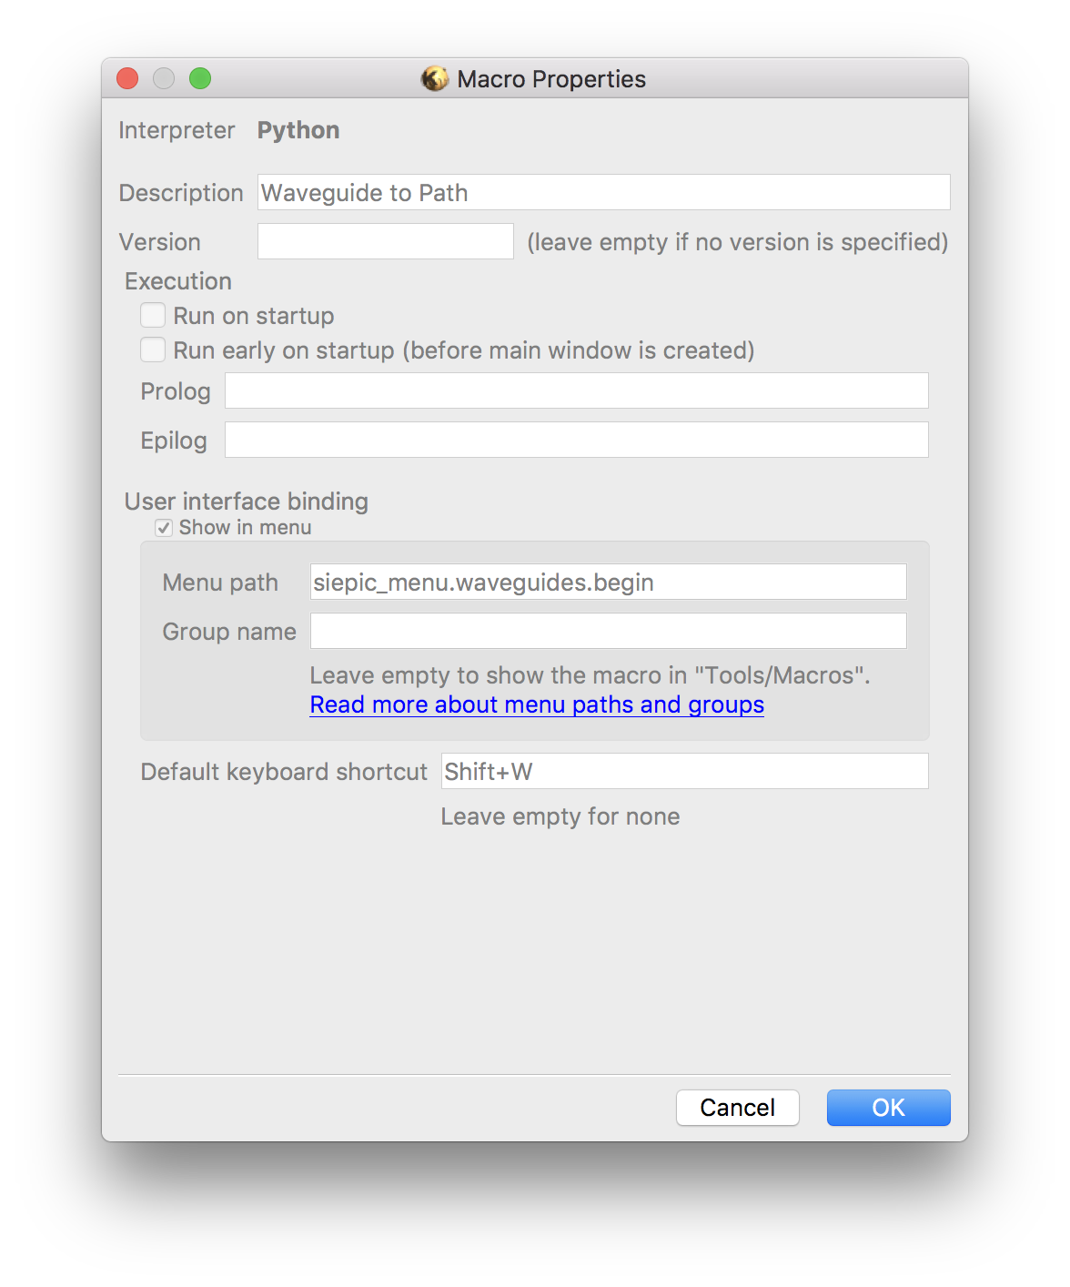
Task: Check Run early on startup option
Action: pos(153,350)
